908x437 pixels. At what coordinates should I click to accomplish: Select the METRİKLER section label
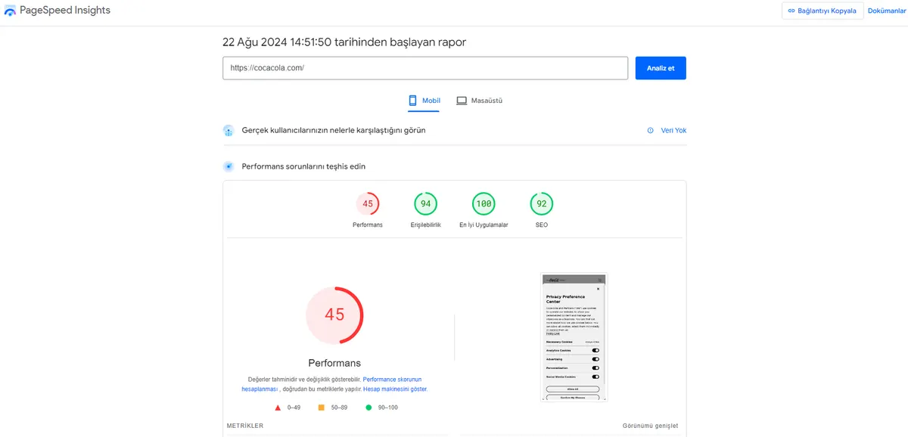point(245,426)
